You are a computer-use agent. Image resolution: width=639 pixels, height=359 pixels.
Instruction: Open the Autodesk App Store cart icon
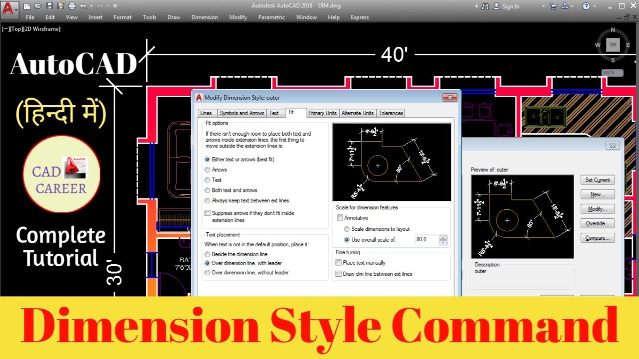tap(553, 6)
